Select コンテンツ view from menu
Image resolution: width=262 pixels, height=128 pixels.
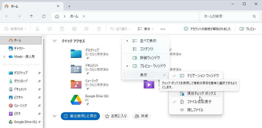coord(146,49)
